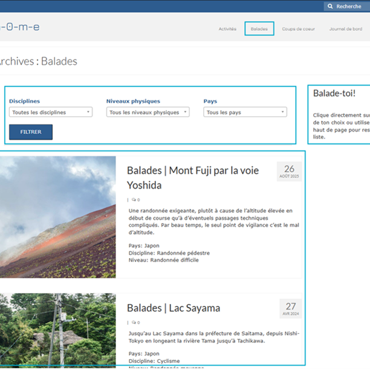Click the 27 AVR 2024 date badge

pyautogui.click(x=290, y=309)
